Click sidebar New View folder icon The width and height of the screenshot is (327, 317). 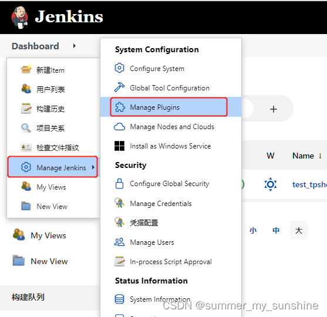(19, 261)
